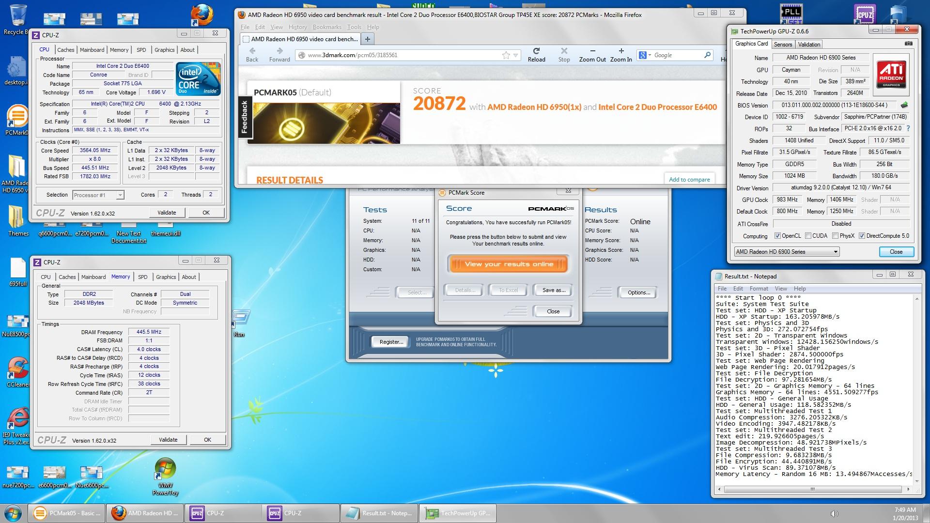This screenshot has height=523, width=930.
Task: Click the Close button in PCMark Score dialog
Action: point(553,311)
